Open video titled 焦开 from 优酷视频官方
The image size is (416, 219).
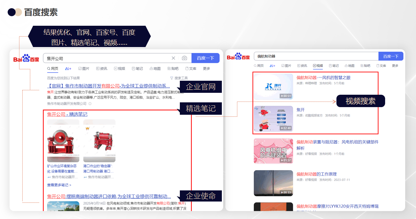click(300, 110)
